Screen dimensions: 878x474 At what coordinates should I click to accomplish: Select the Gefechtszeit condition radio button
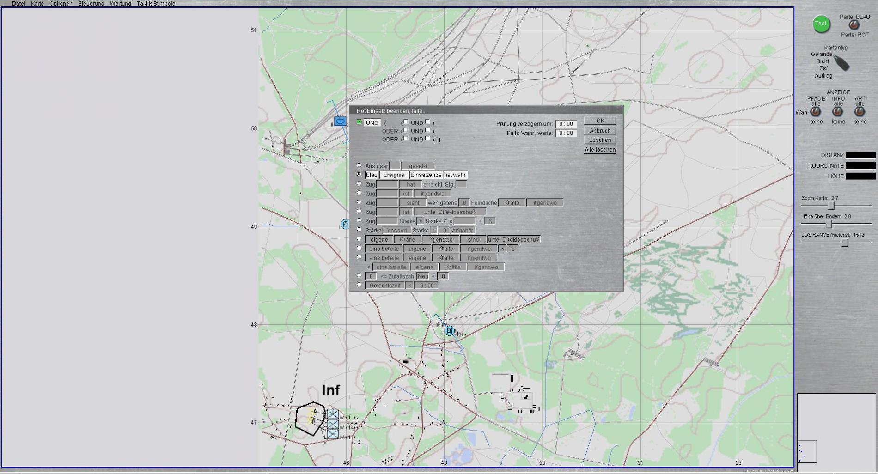point(359,285)
